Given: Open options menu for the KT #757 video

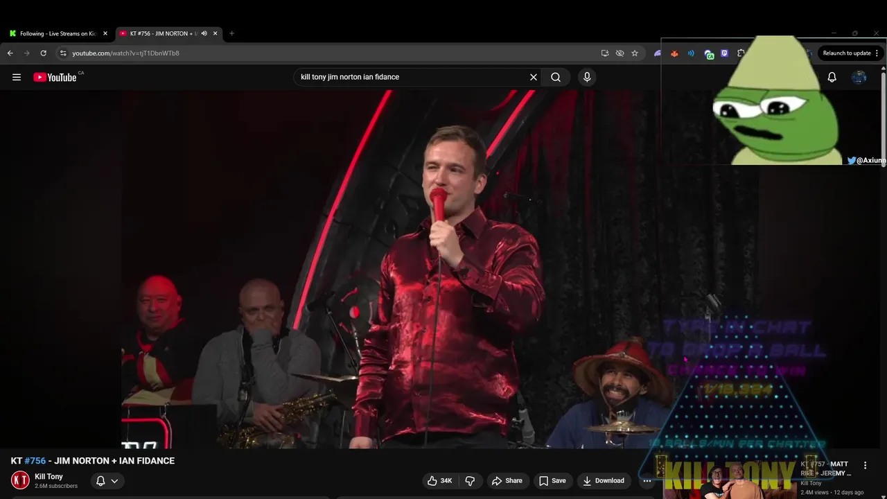Looking at the screenshot, I should pos(865,465).
